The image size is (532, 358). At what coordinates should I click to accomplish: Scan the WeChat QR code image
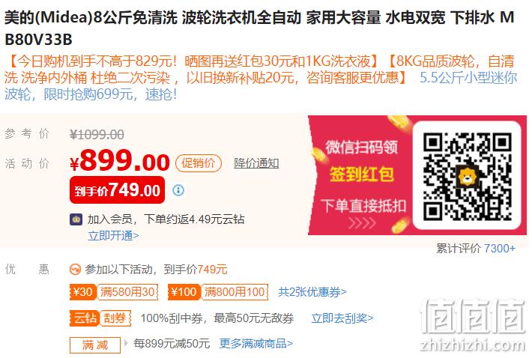(x=467, y=175)
